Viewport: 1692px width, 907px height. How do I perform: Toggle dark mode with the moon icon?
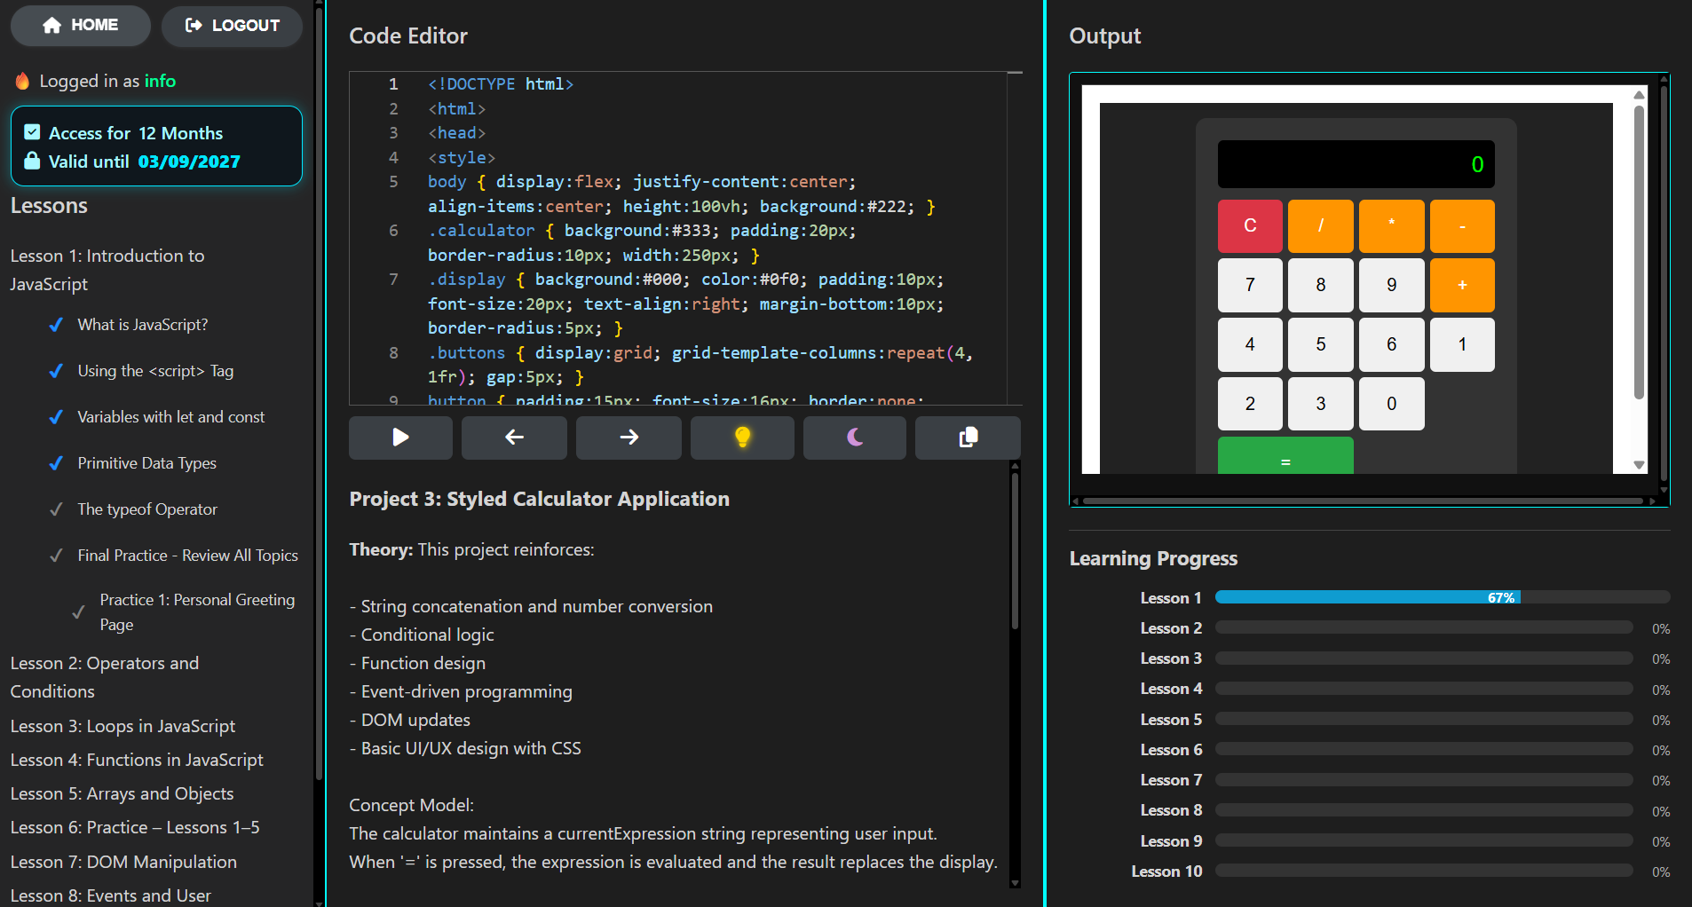point(854,438)
